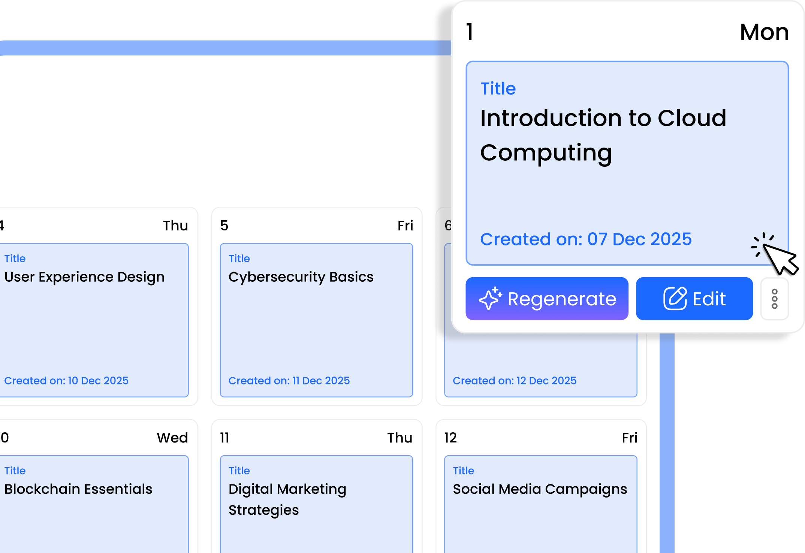
Task: Click the Created on: 11 Dec 2025 text
Action: [289, 381]
